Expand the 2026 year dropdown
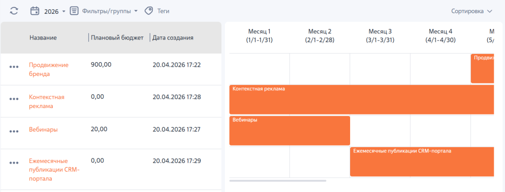The image size is (505, 192). tap(55, 11)
